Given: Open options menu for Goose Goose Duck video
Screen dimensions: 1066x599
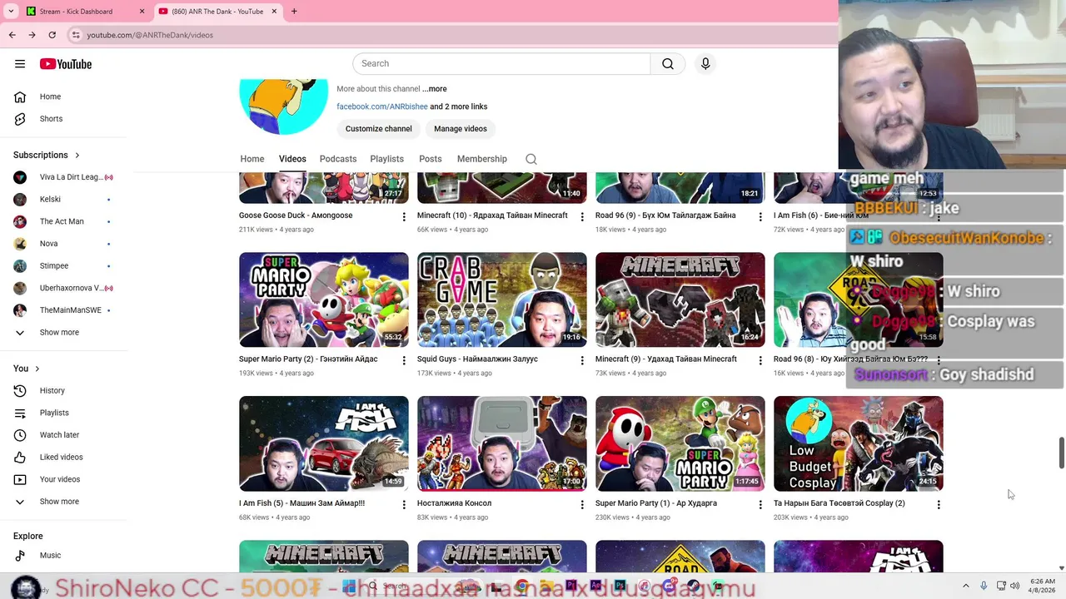Looking at the screenshot, I should coord(404,216).
